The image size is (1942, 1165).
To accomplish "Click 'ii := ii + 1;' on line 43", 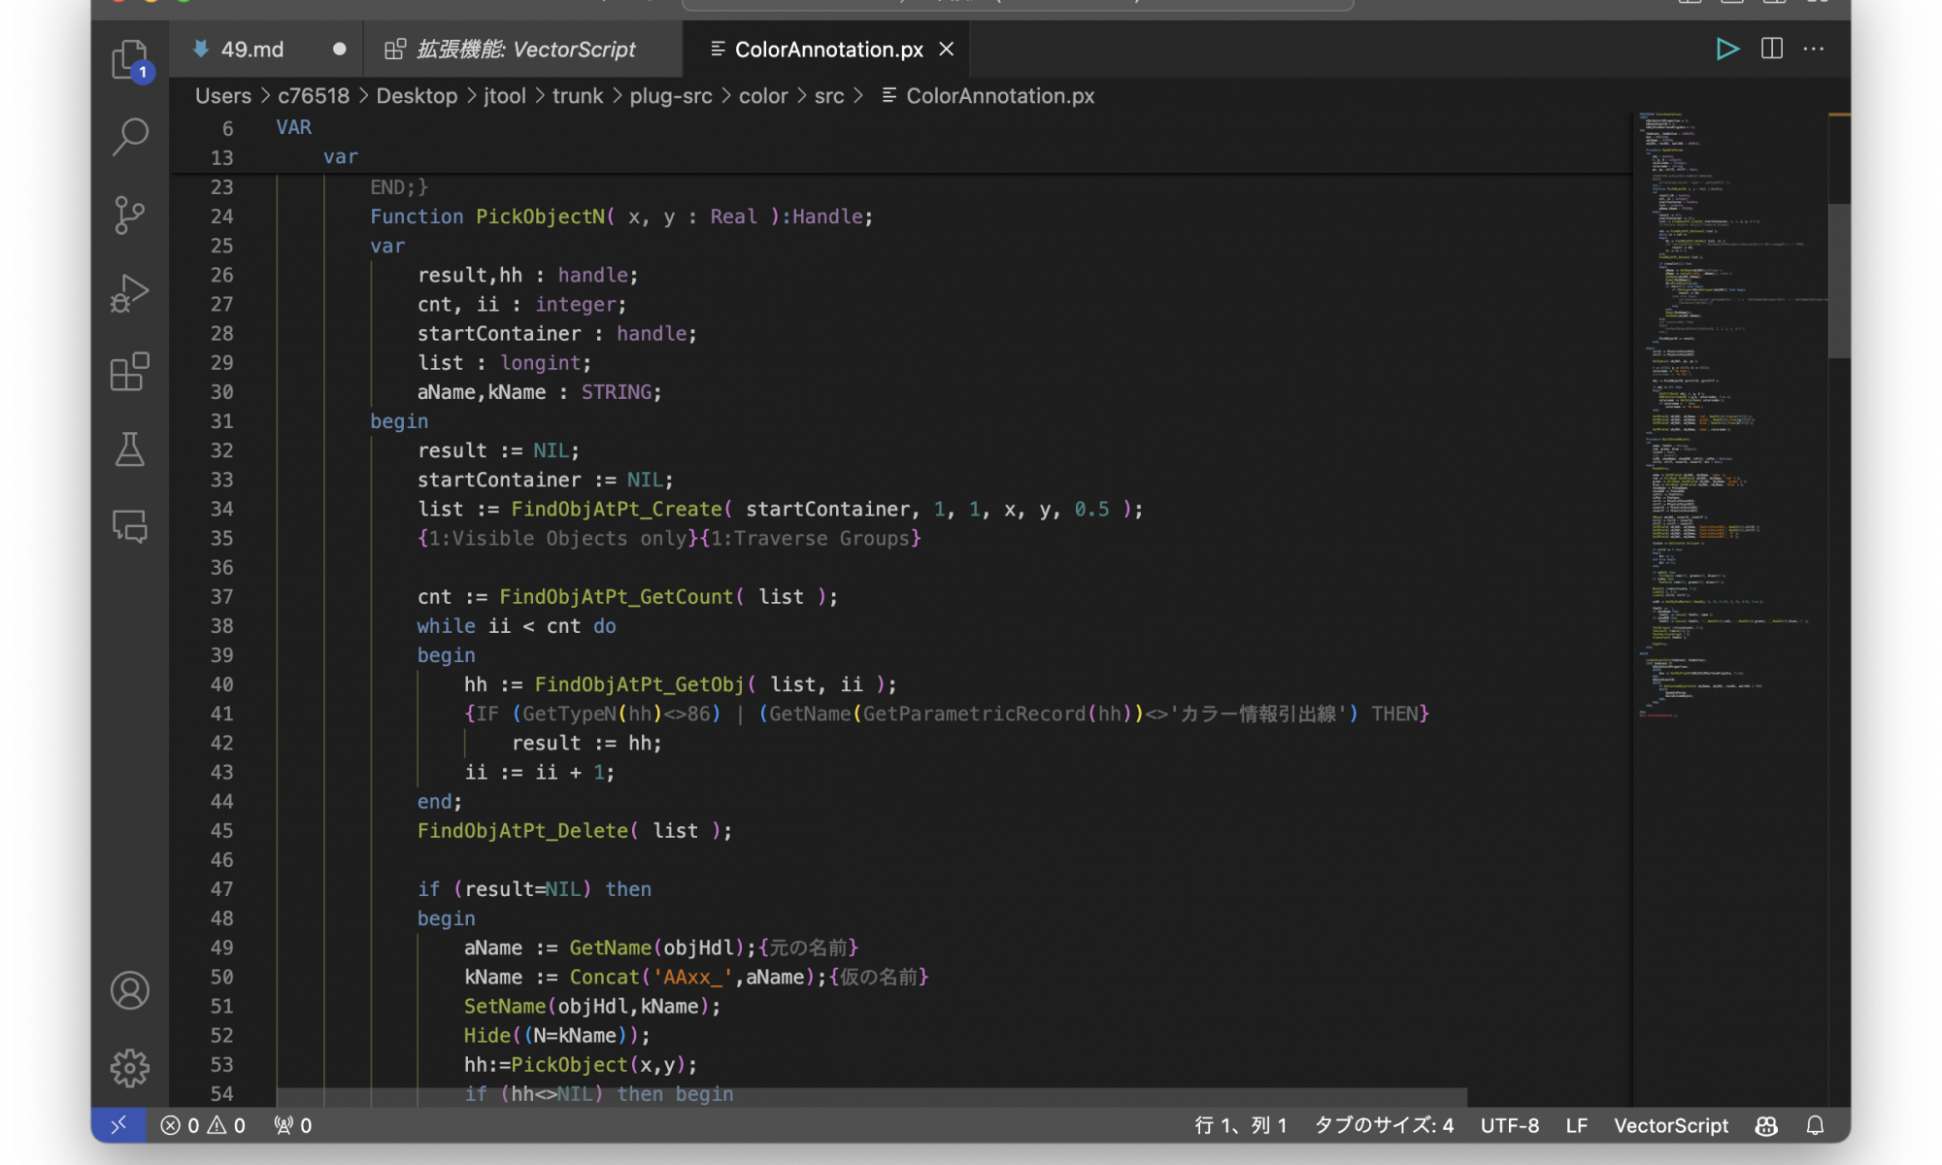I will [x=539, y=773].
